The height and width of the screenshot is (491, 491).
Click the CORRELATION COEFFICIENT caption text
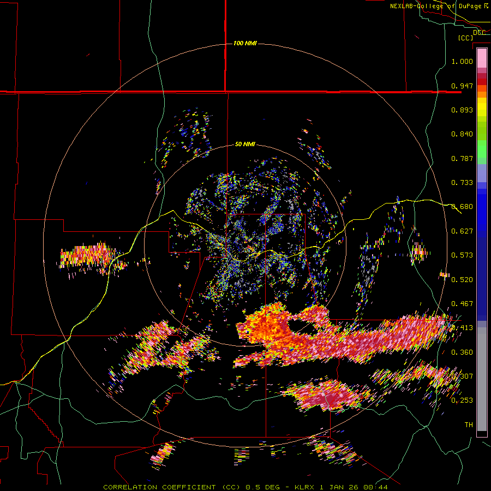tap(159, 487)
